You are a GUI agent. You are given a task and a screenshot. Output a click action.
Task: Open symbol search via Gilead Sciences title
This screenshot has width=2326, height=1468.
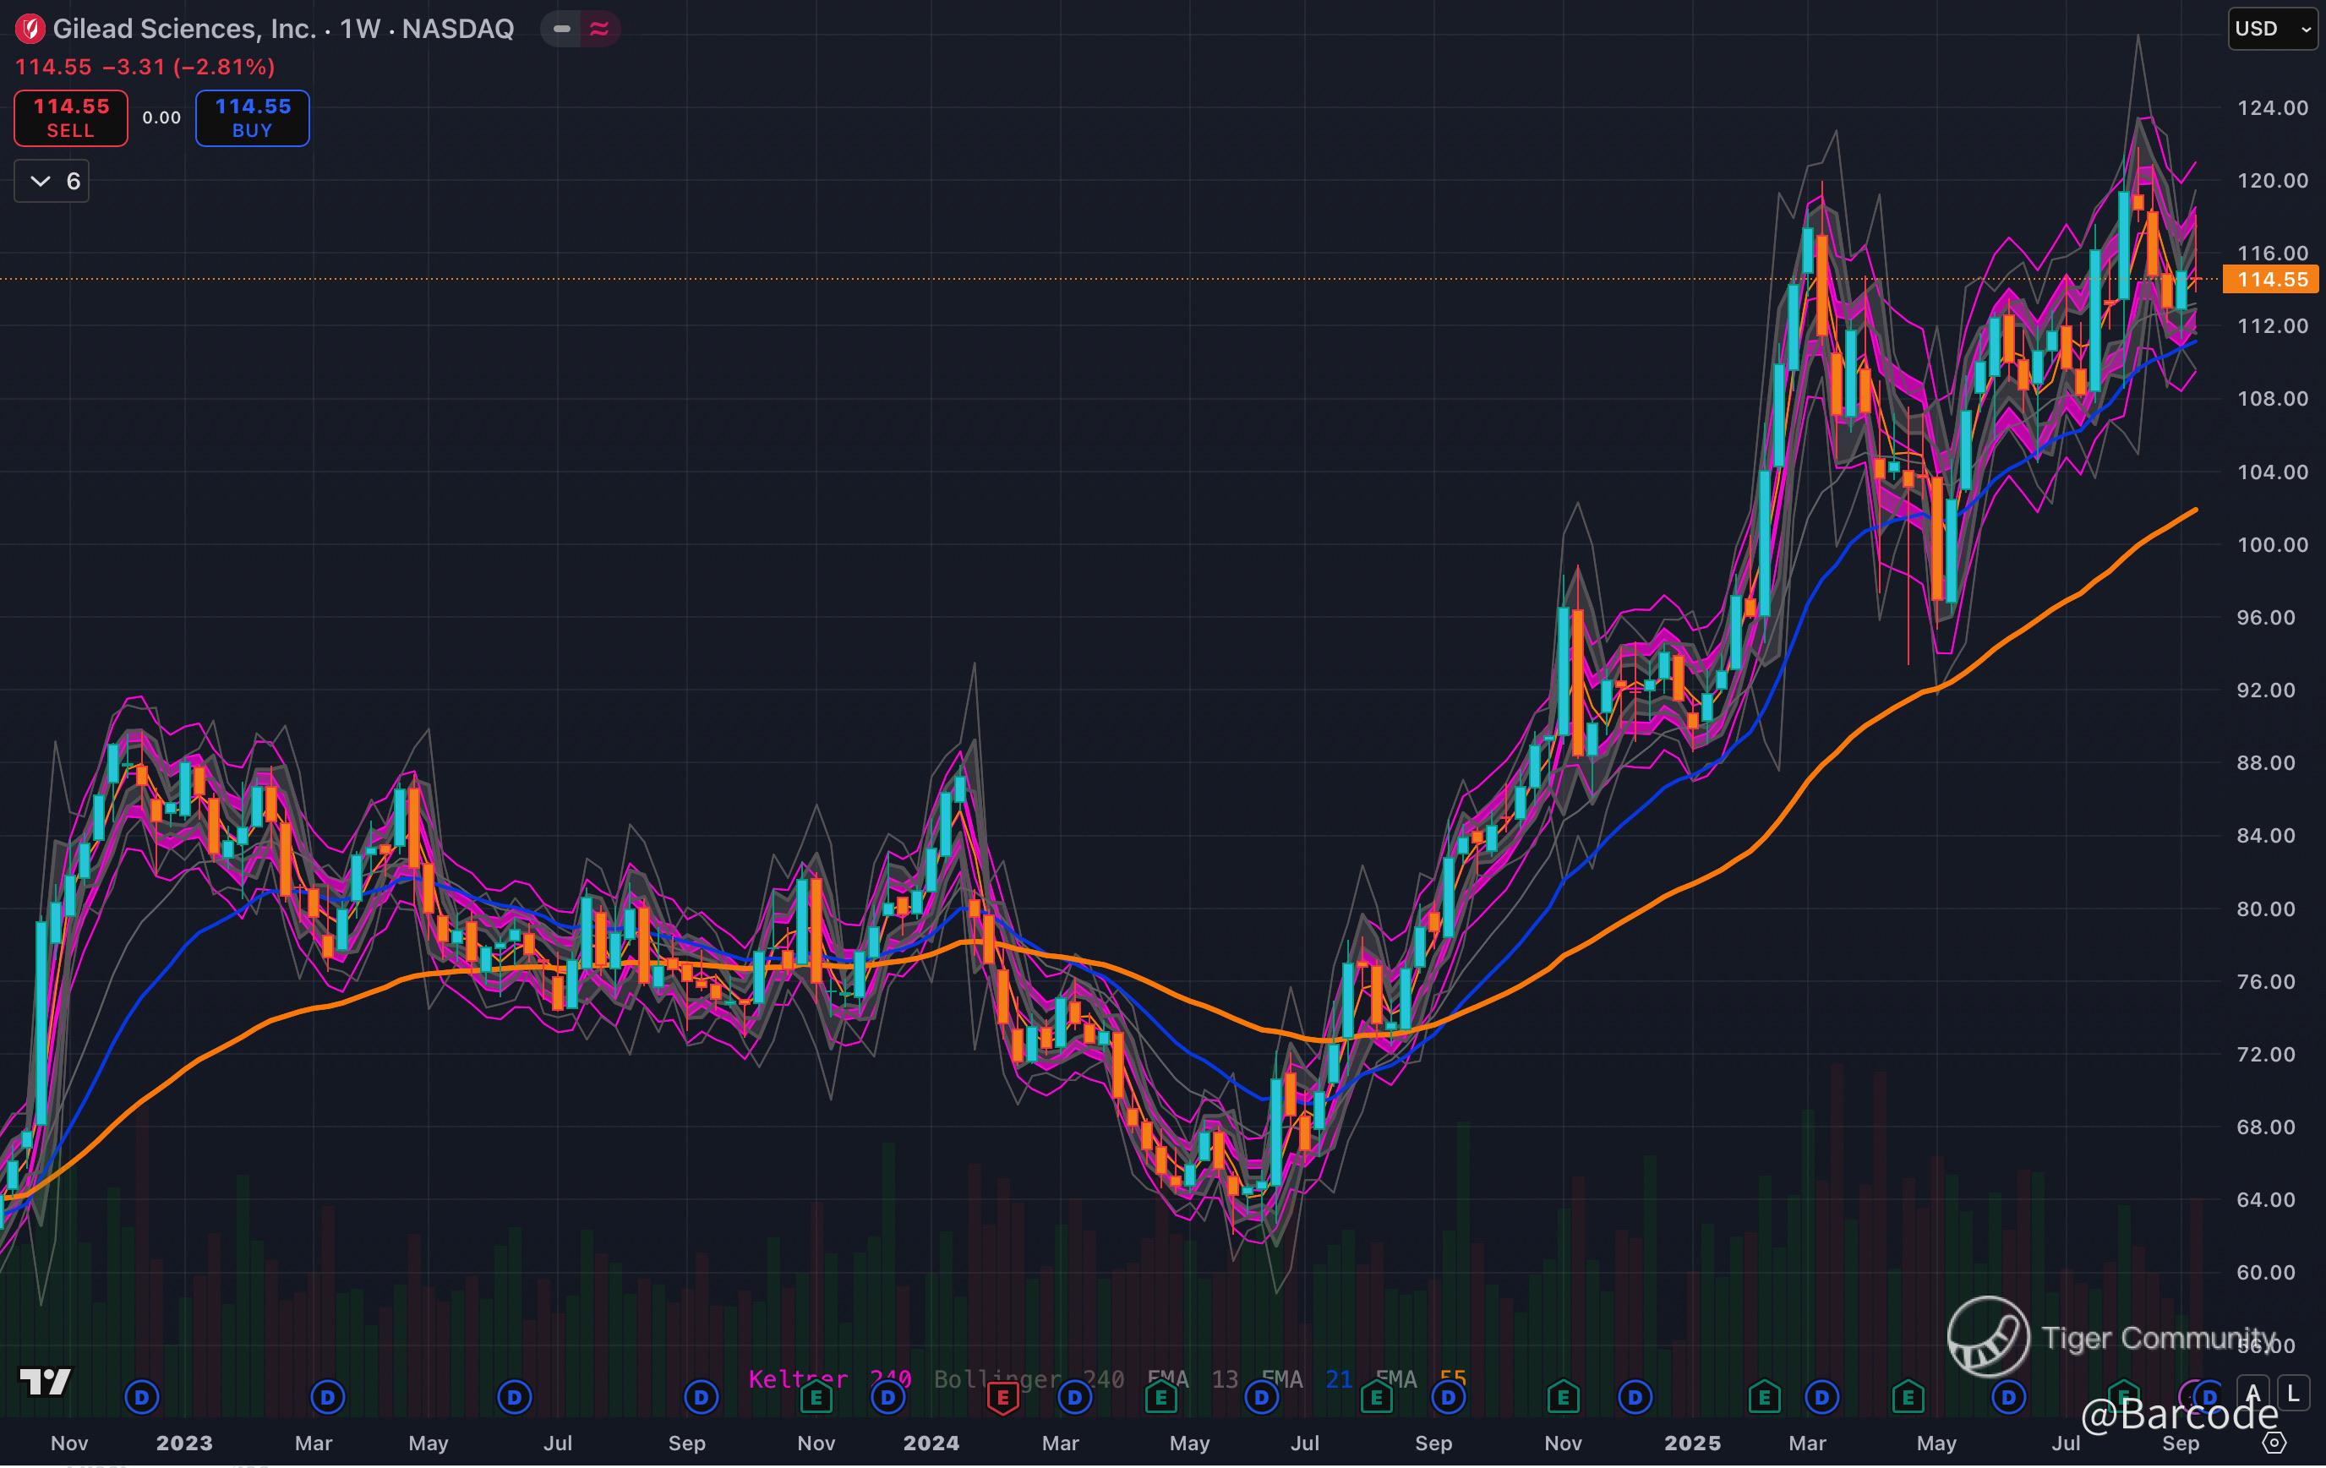[x=183, y=29]
